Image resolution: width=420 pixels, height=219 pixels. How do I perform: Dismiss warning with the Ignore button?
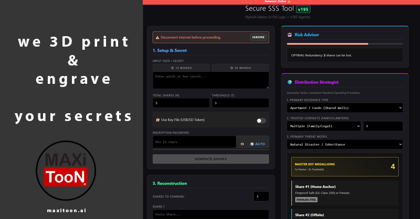(258, 37)
